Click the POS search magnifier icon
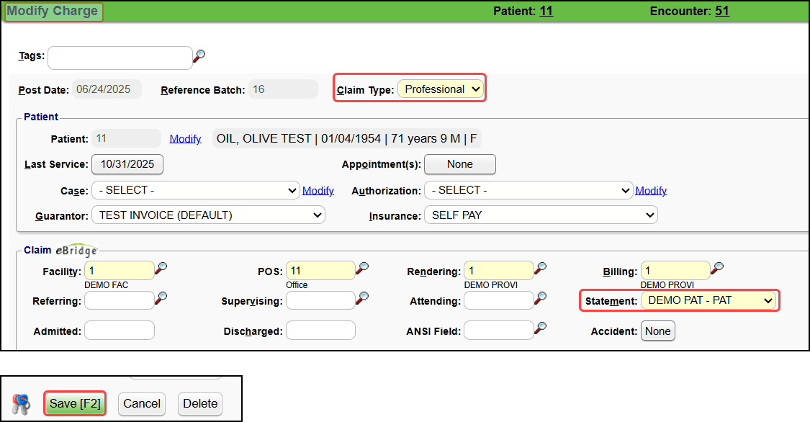The image size is (810, 422). pyautogui.click(x=362, y=268)
